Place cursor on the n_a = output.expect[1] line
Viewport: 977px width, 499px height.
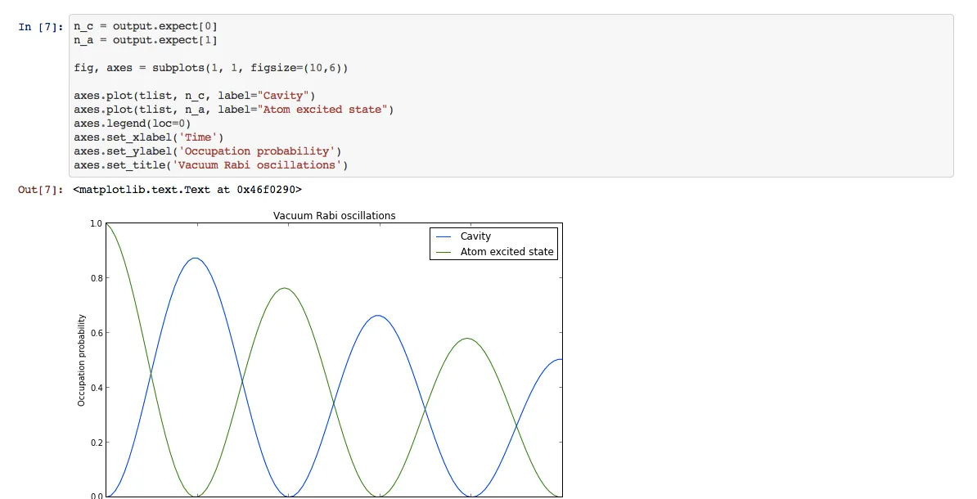145,40
